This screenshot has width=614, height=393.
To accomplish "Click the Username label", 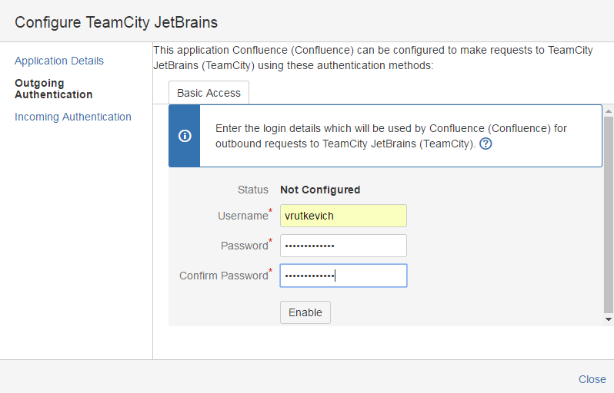I will click(242, 216).
